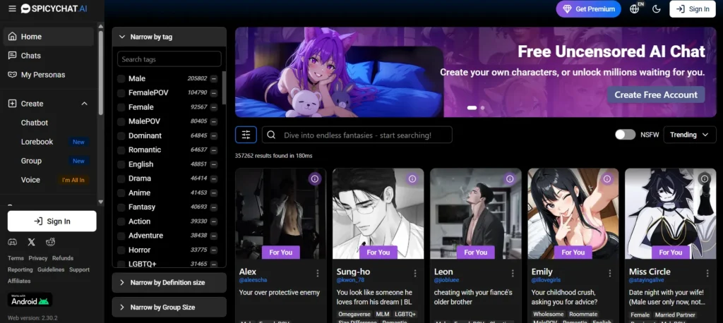Select Lorebook under Create
This screenshot has height=323, width=723.
pyautogui.click(x=37, y=142)
